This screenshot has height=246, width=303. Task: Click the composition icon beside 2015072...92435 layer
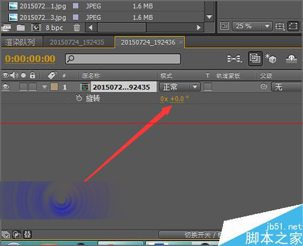(85, 87)
